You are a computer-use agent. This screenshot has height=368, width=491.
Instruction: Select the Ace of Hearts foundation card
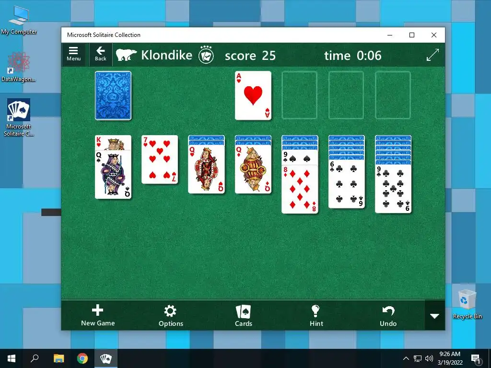coord(253,95)
